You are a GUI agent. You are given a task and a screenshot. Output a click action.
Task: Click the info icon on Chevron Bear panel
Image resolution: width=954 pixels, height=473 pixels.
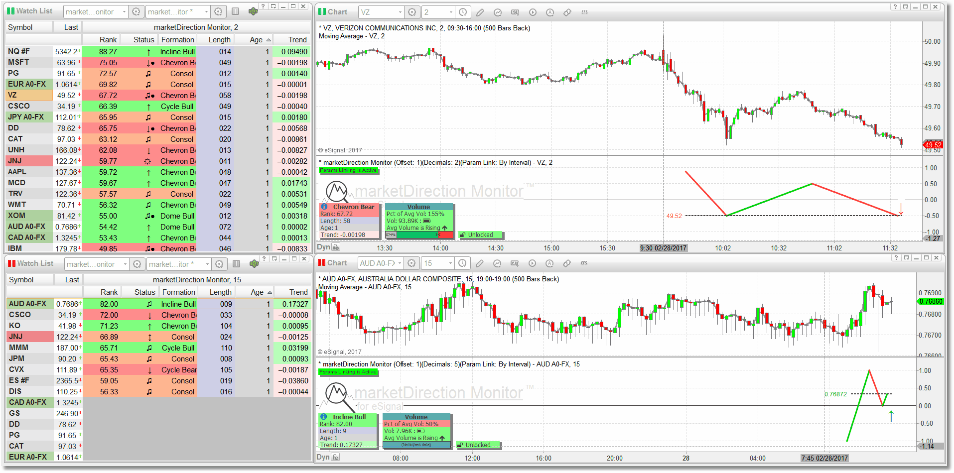click(x=324, y=207)
